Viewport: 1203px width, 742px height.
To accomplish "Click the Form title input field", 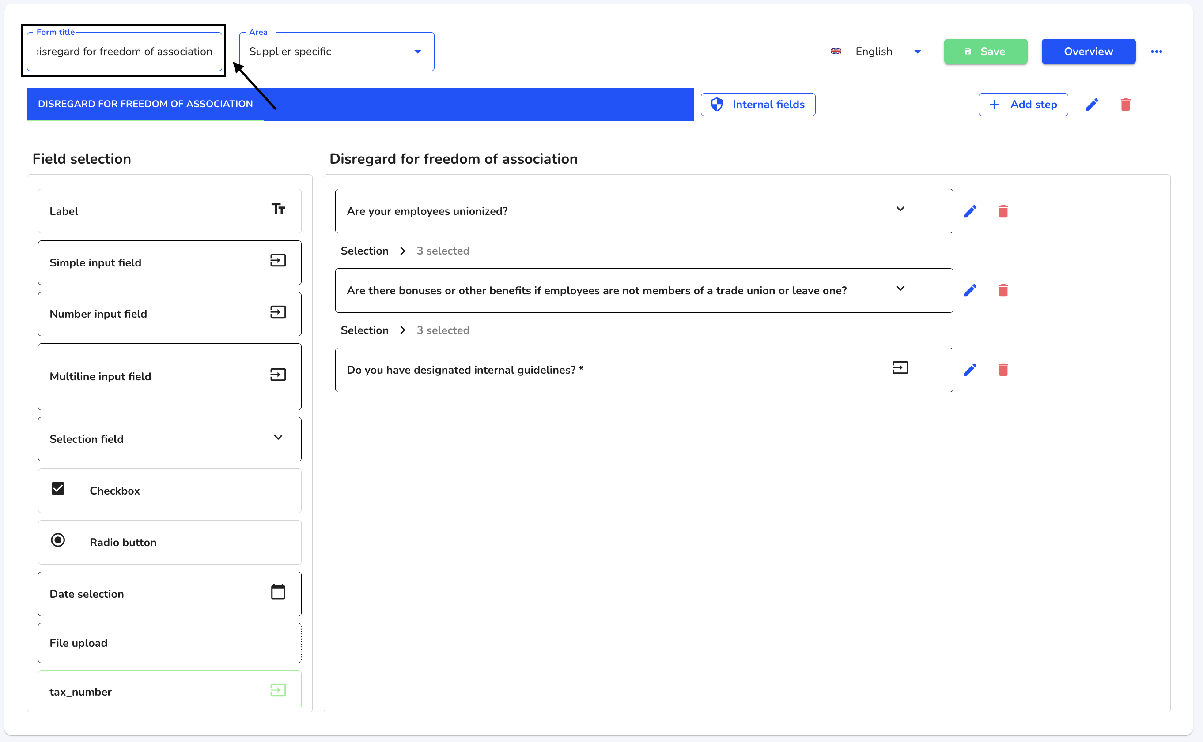I will point(124,52).
